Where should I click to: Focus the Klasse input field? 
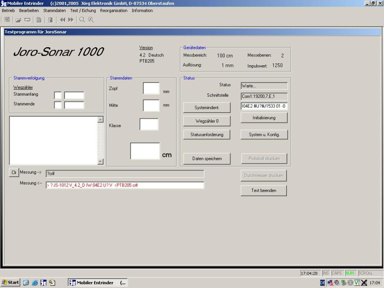[x=149, y=124]
